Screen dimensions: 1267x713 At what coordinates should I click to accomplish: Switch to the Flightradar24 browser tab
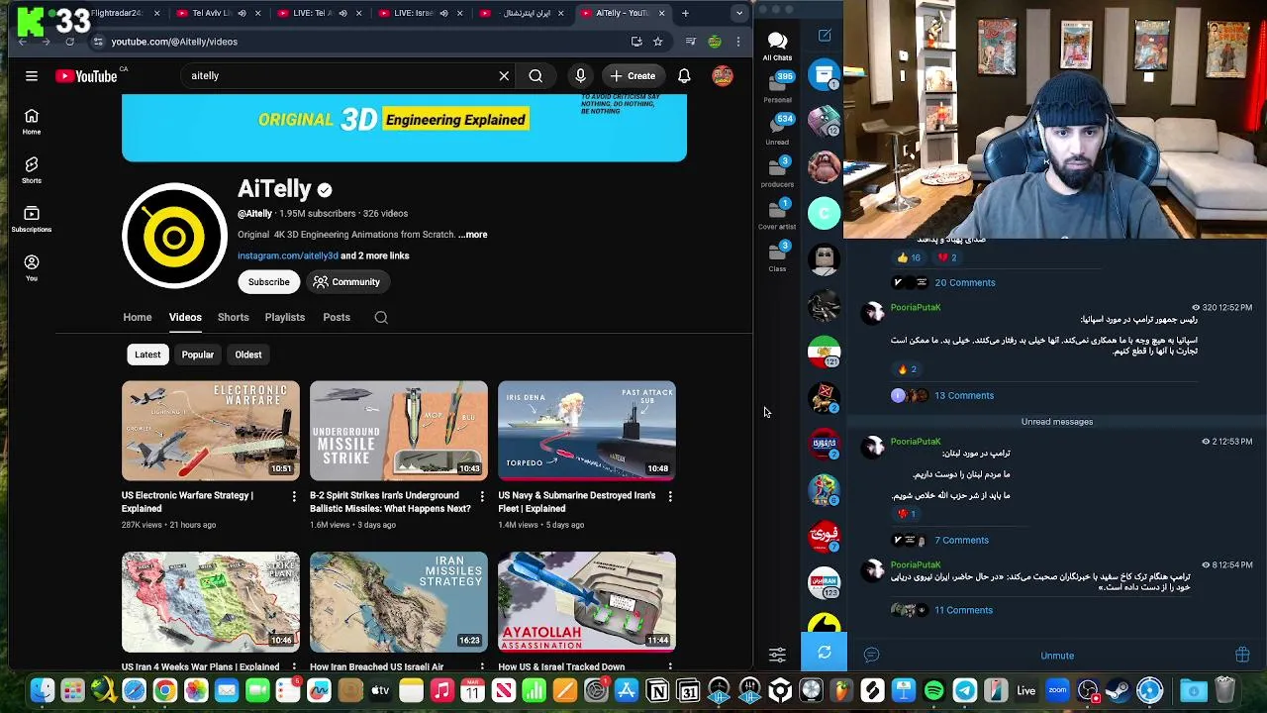click(x=116, y=13)
